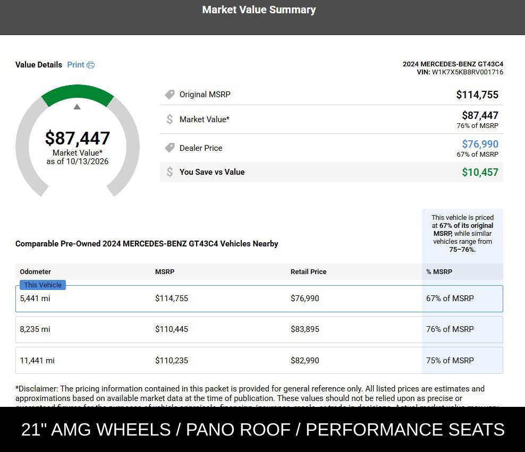Click the green segment of the market gauge

pyautogui.click(x=78, y=92)
